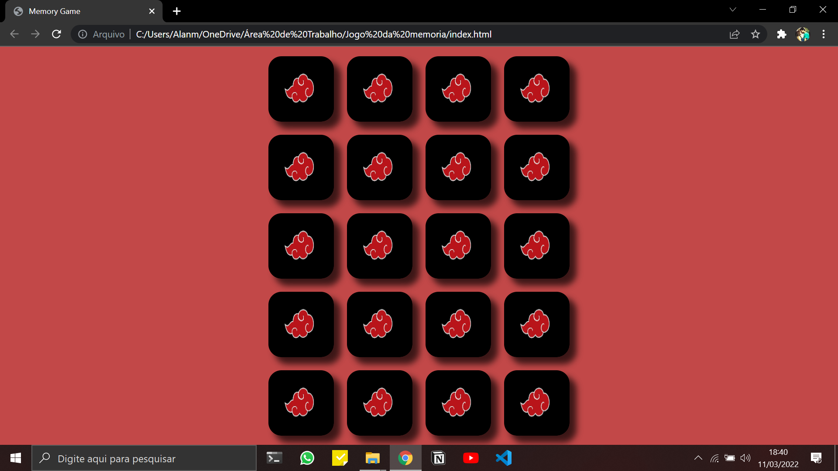This screenshot has width=838, height=471.
Task: Open the Chrome profile avatar
Action: [803, 34]
